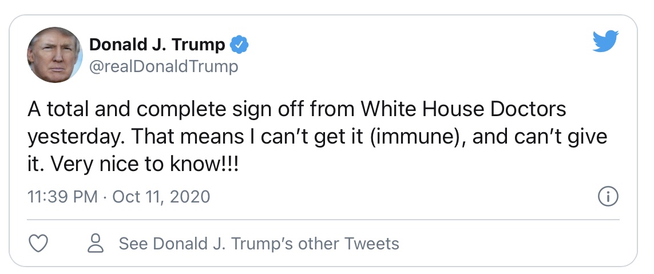Click the blue verified checkmark badge
Image resolution: width=654 pixels, height=274 pixels.
pos(239,45)
